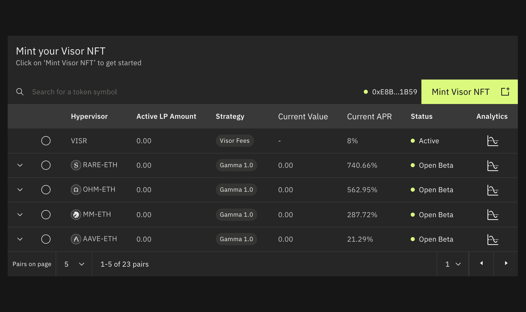This screenshot has width=526, height=312.
Task: Select the RARE-ETH radio button
Action: click(46, 165)
